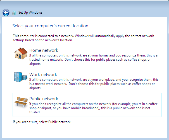Click 'If you aren't sure, select Public network' text
This screenshot has width=169, height=140.
click(x=42, y=122)
